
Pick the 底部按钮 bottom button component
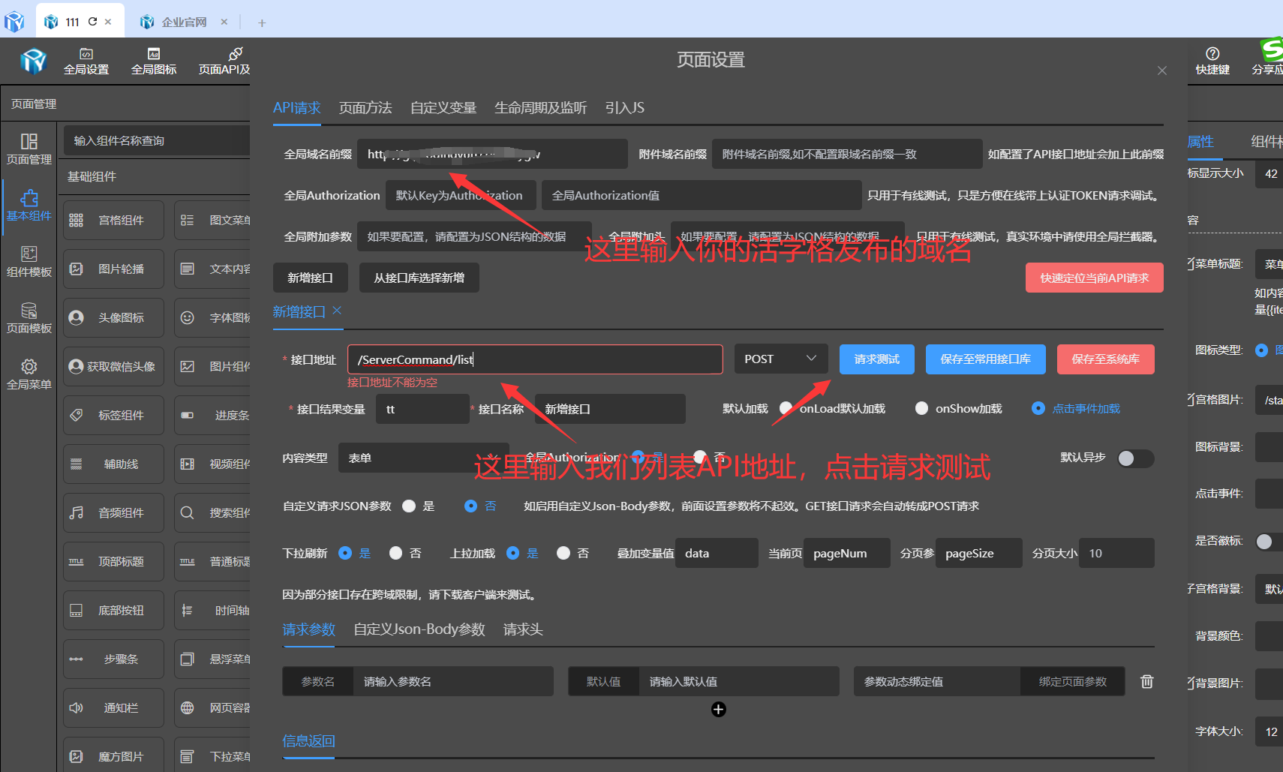[x=113, y=610]
